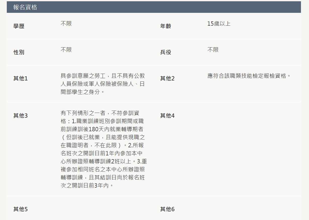Click the 應符合該職類技能檢定報檢資格 text

(x=249, y=76)
